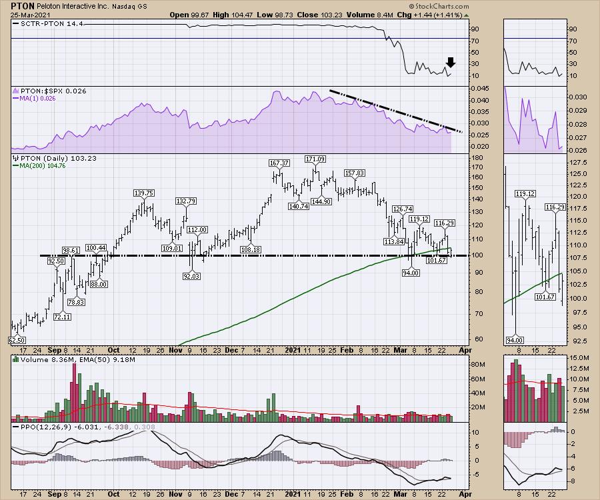Image resolution: width=600 pixels, height=500 pixels.
Task: Click the 94.00 low price label on main chart
Action: 411,273
